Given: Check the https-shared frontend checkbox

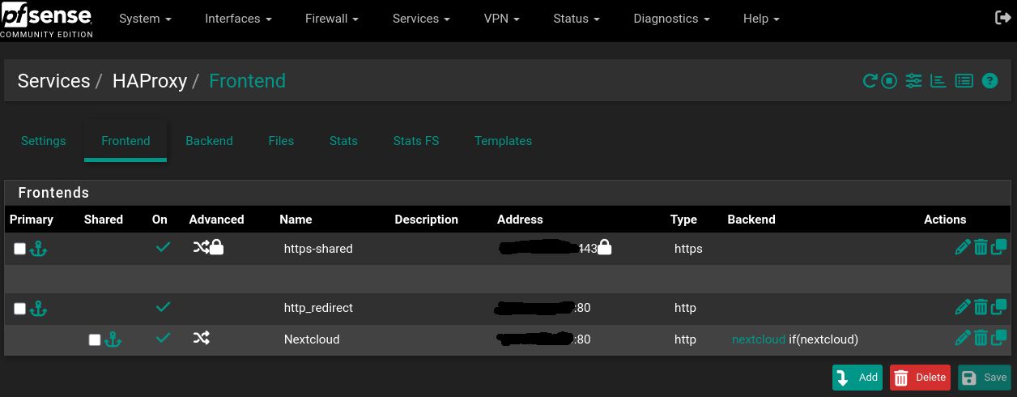Looking at the screenshot, I should coord(20,250).
